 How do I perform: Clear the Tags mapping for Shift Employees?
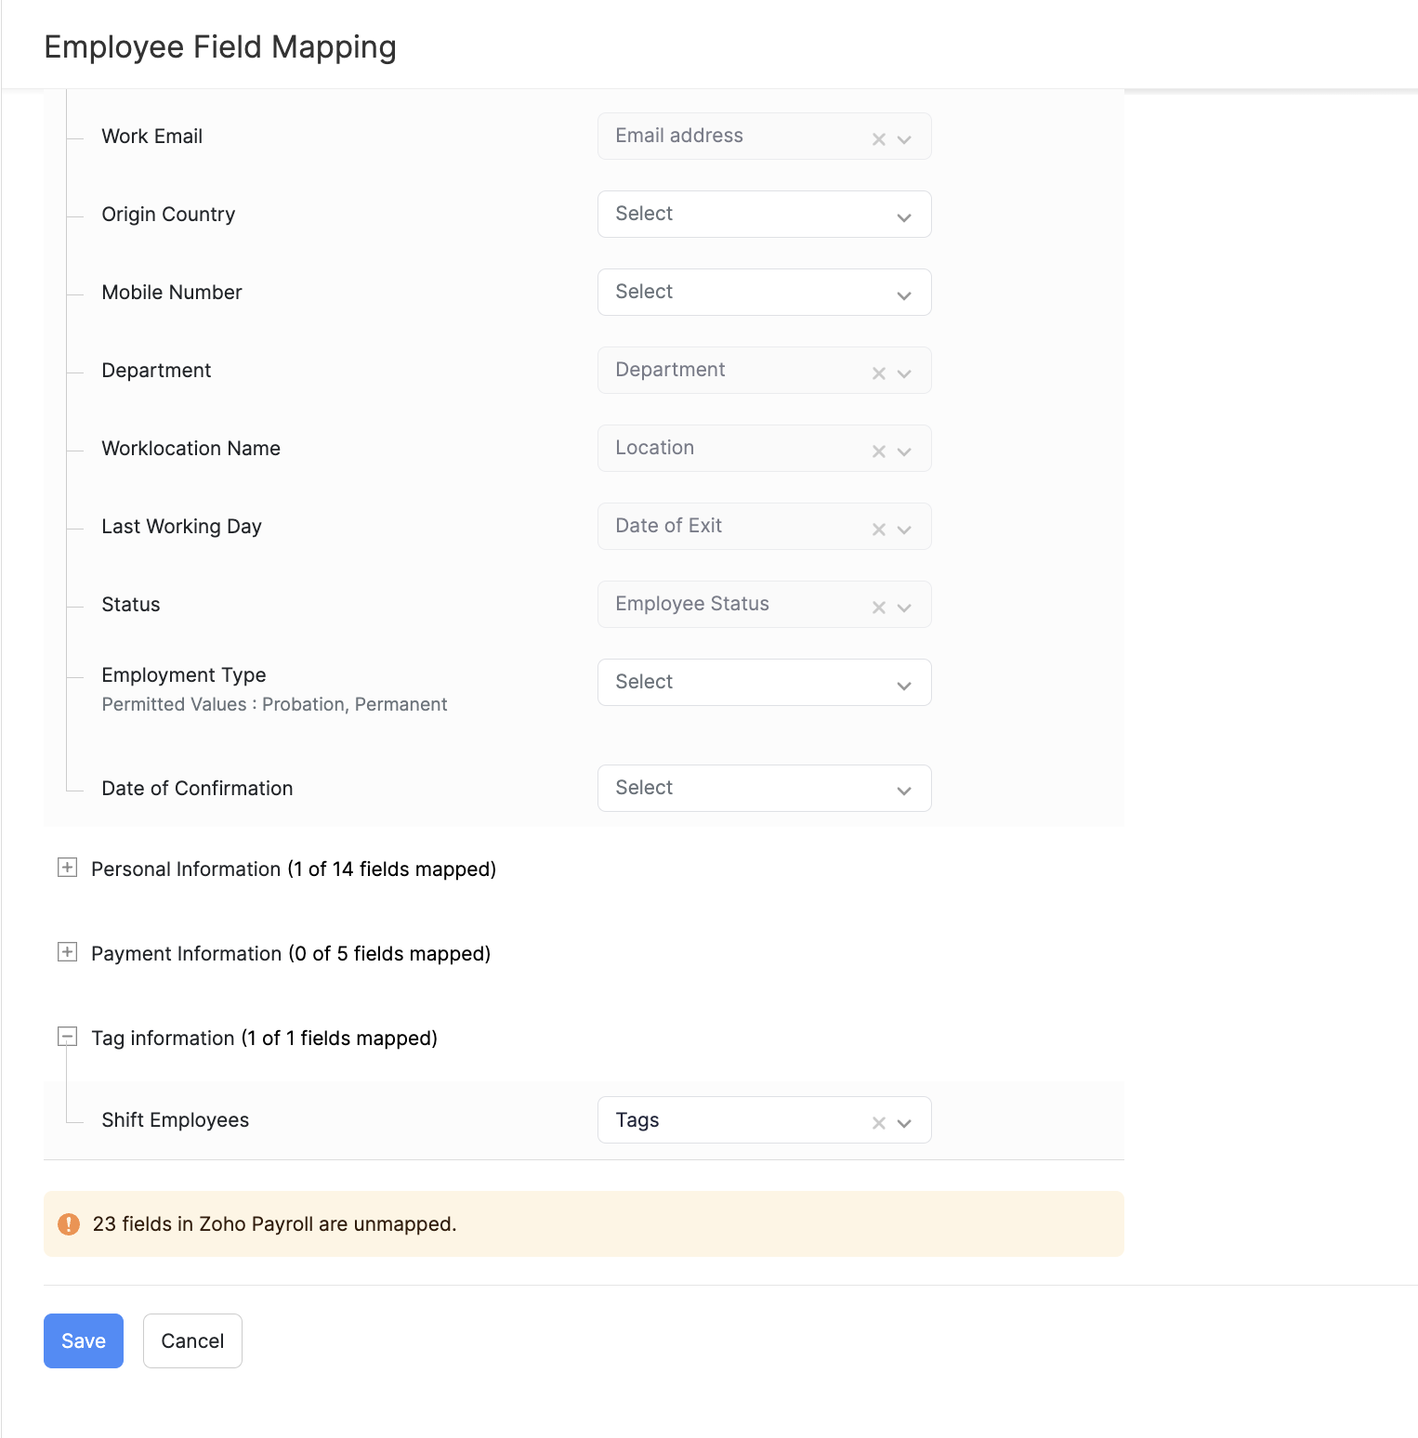click(x=878, y=1123)
